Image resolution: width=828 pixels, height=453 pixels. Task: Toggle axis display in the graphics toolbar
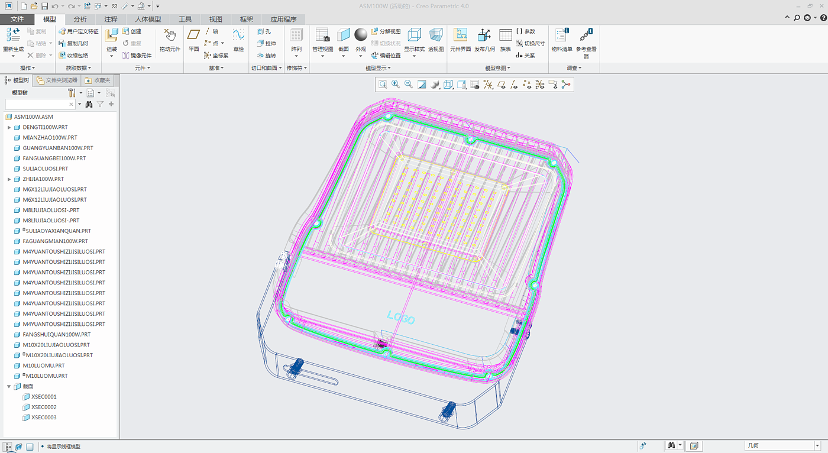tap(514, 85)
